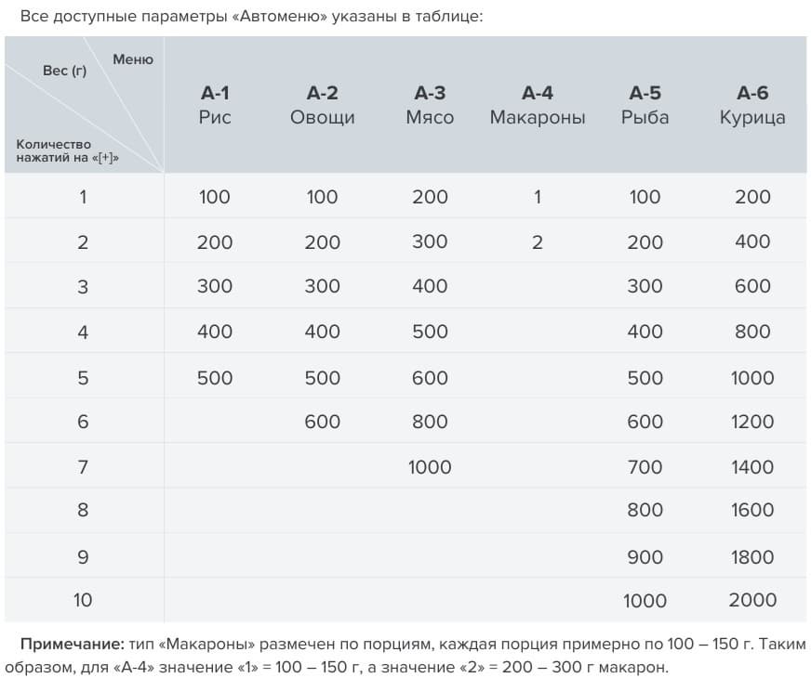Click the Меню label in header corner
The height and width of the screenshot is (691, 811).
[x=133, y=59]
